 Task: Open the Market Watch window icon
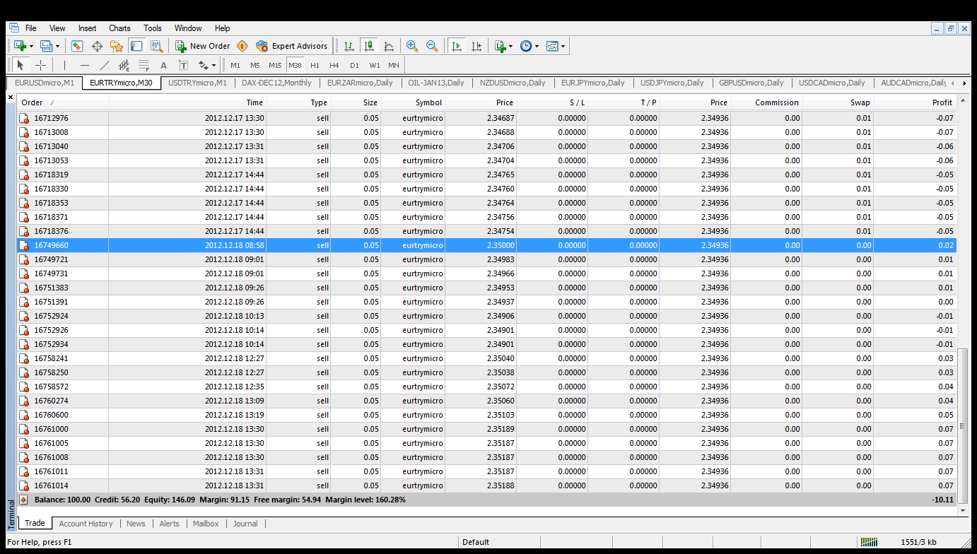tap(77, 46)
